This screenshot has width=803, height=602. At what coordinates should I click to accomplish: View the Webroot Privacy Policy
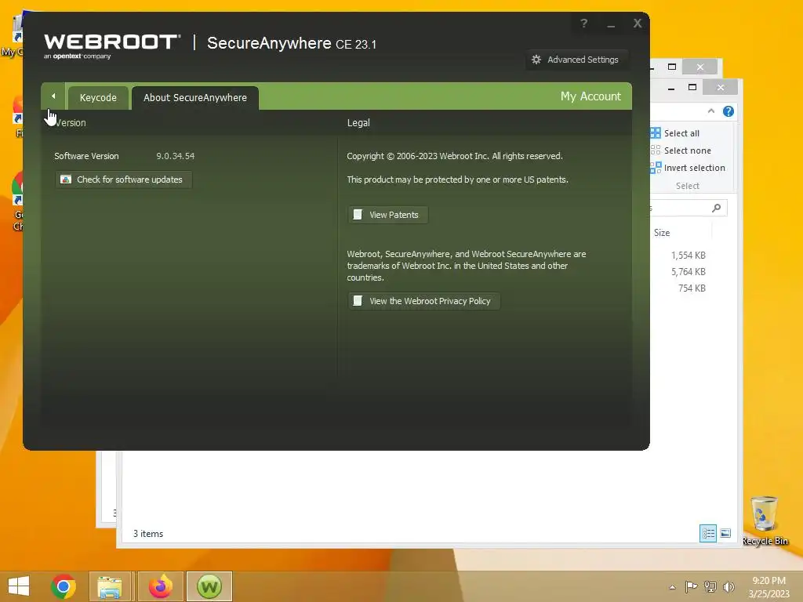pyautogui.click(x=424, y=301)
